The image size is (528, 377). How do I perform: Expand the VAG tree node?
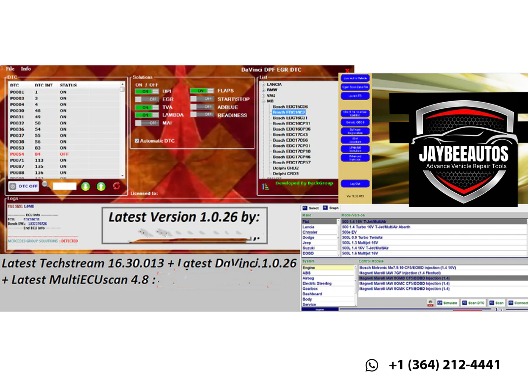[264, 96]
